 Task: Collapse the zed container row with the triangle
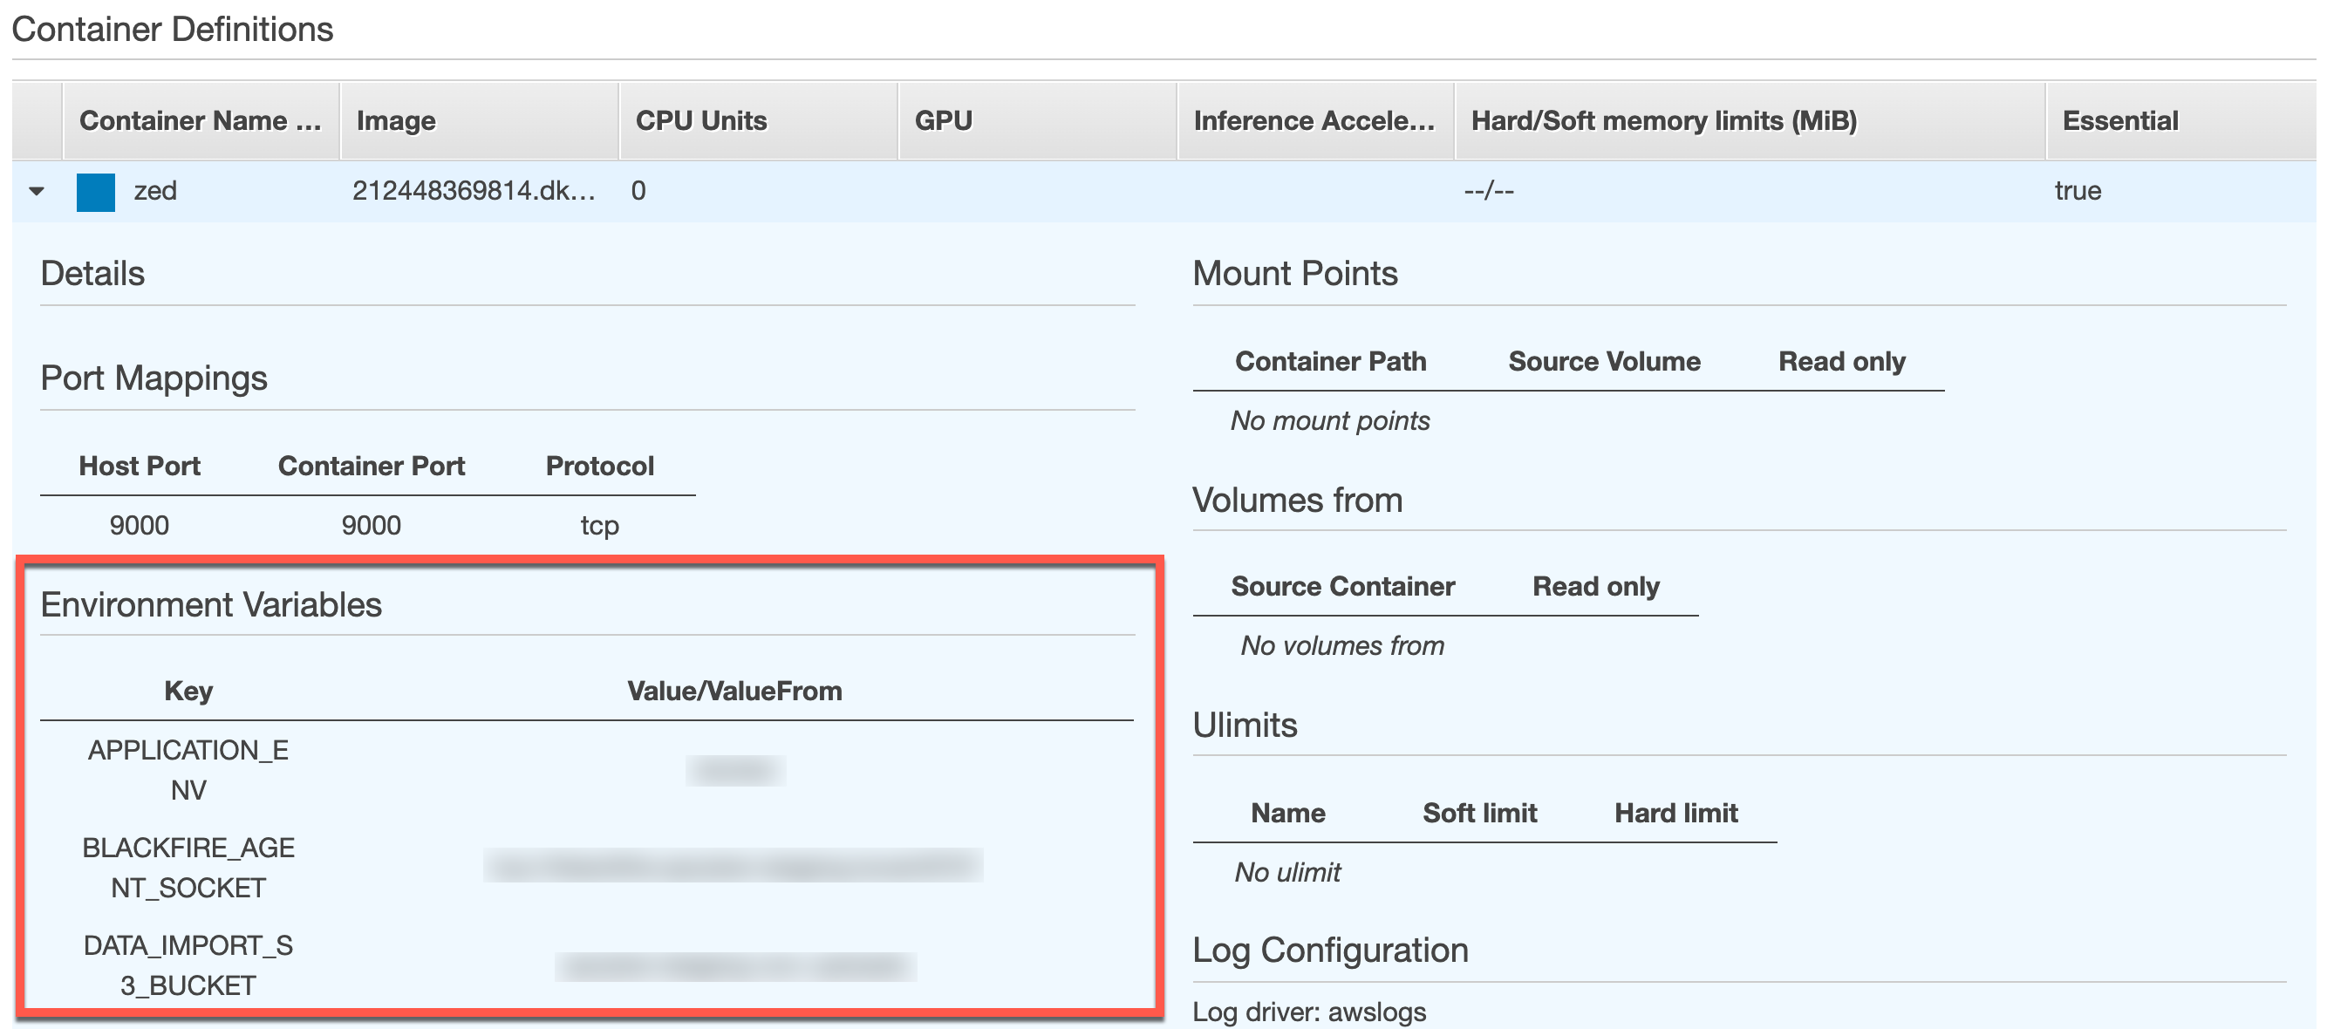click(35, 192)
